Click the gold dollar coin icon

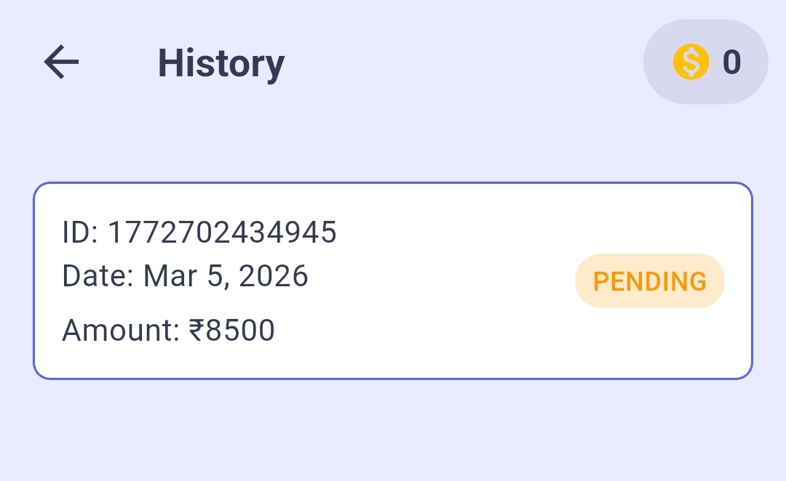(x=691, y=62)
